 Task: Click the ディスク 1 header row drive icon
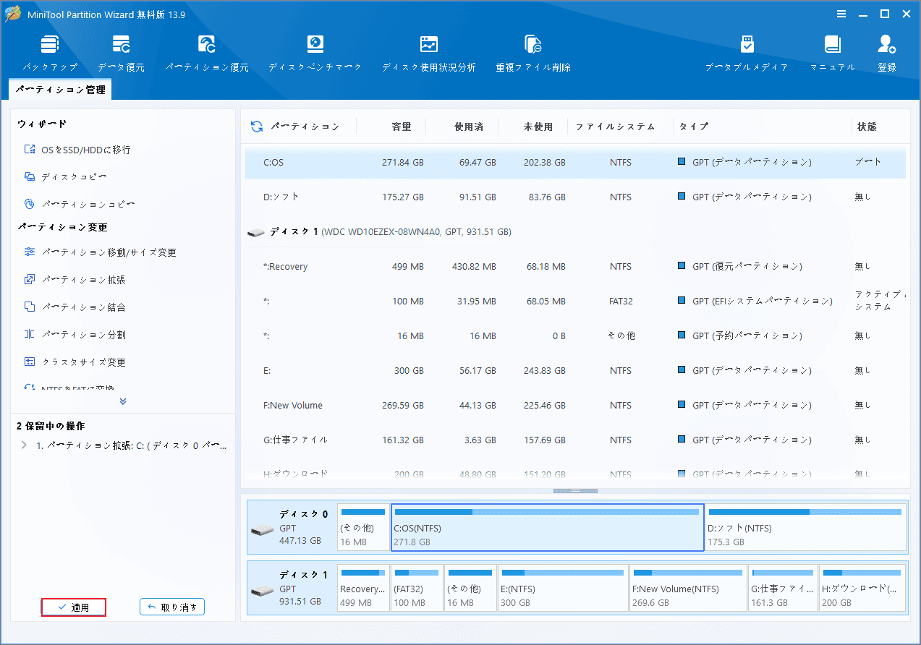pos(255,232)
